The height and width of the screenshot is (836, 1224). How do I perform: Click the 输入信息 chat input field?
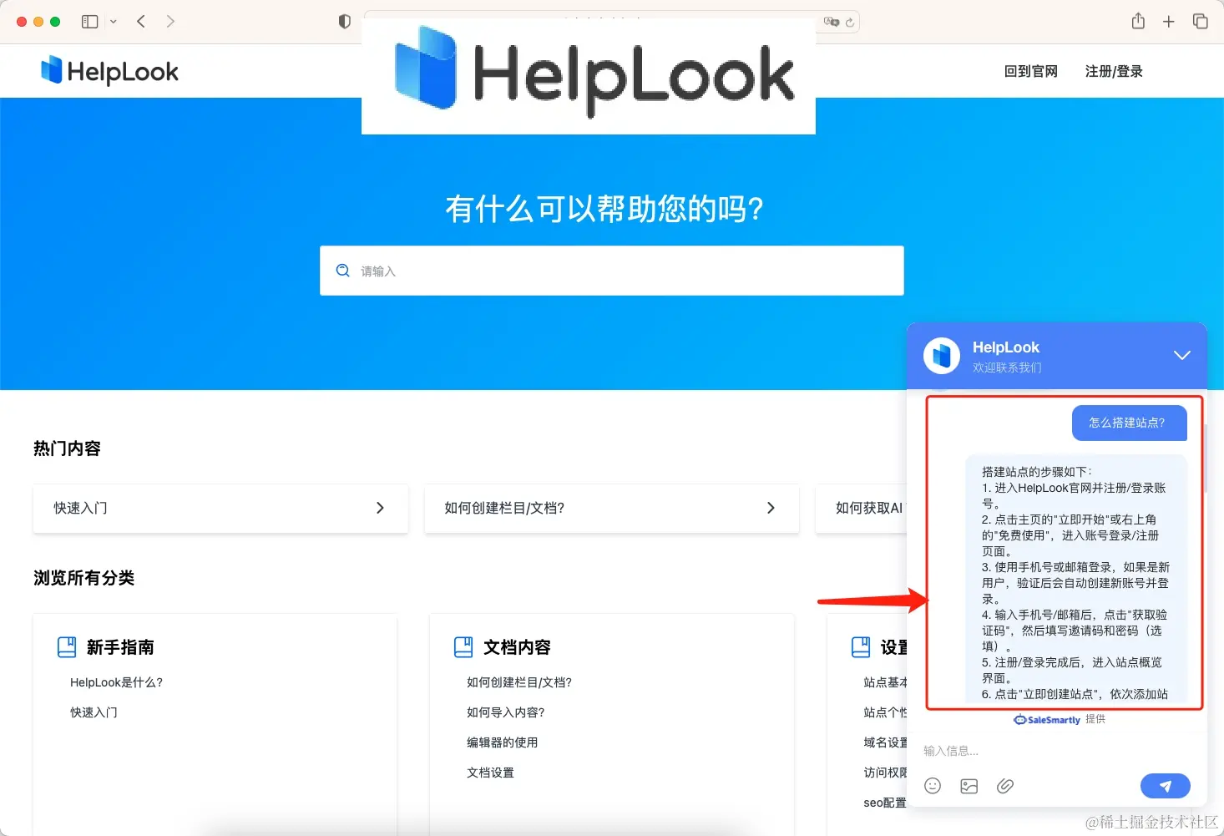click(1057, 751)
